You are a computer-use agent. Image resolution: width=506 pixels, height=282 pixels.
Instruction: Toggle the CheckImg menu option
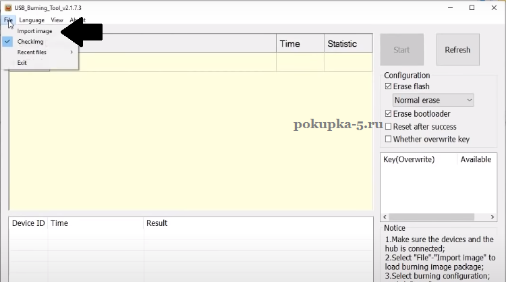[30, 42]
